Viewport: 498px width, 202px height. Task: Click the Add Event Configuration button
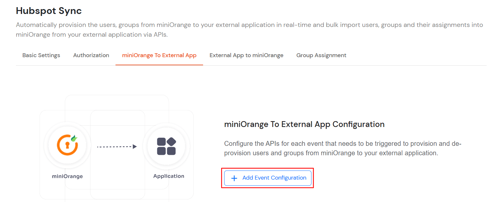pyautogui.click(x=267, y=178)
